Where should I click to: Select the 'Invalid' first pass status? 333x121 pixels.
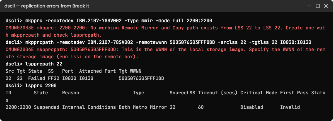tap(290, 107)
